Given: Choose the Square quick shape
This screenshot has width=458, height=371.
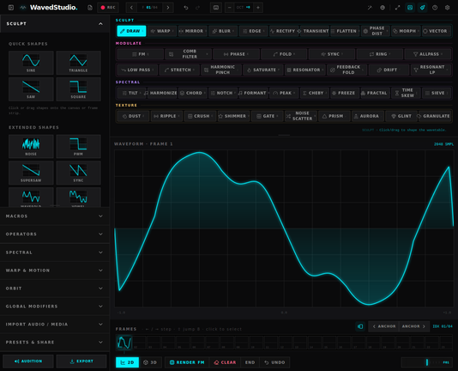Looking at the screenshot, I should click(x=78, y=89).
